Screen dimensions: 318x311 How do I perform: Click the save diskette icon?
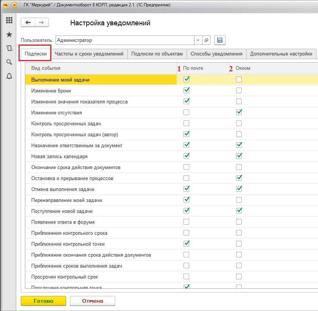[x=219, y=40]
